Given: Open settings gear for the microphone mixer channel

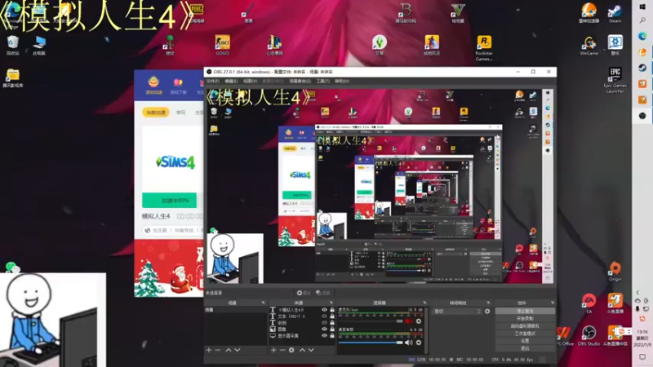Looking at the screenshot, I should click(x=419, y=321).
